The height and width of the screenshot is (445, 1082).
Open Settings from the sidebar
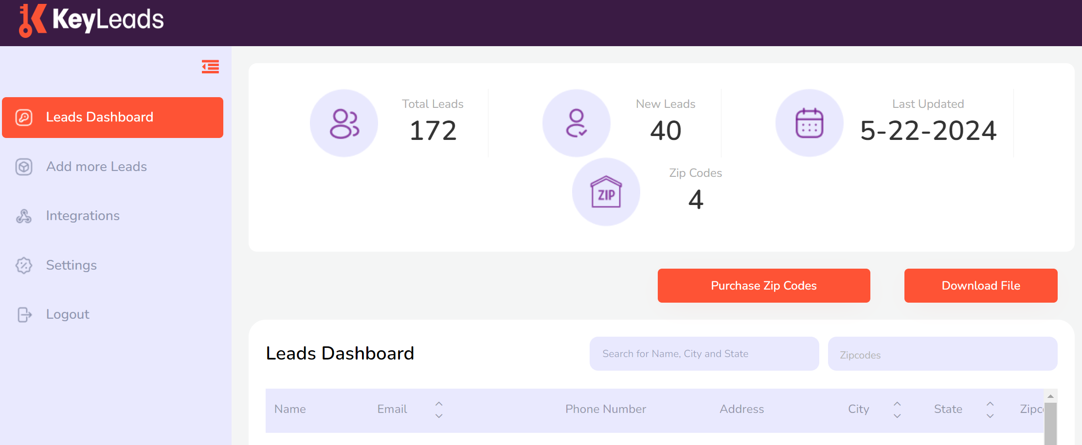click(71, 265)
